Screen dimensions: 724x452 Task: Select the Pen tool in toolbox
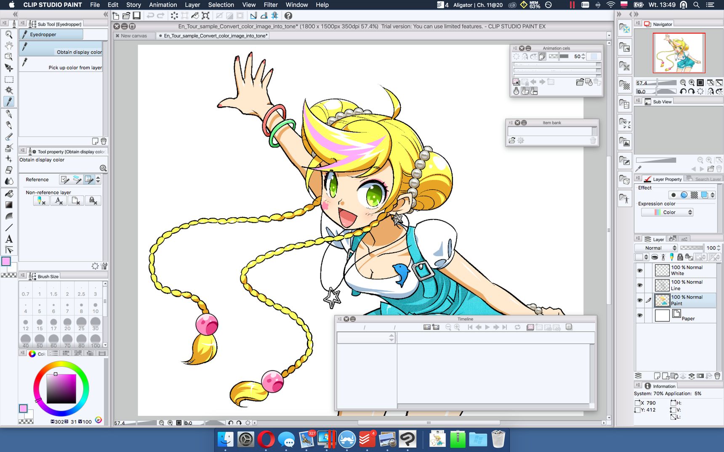(x=9, y=114)
